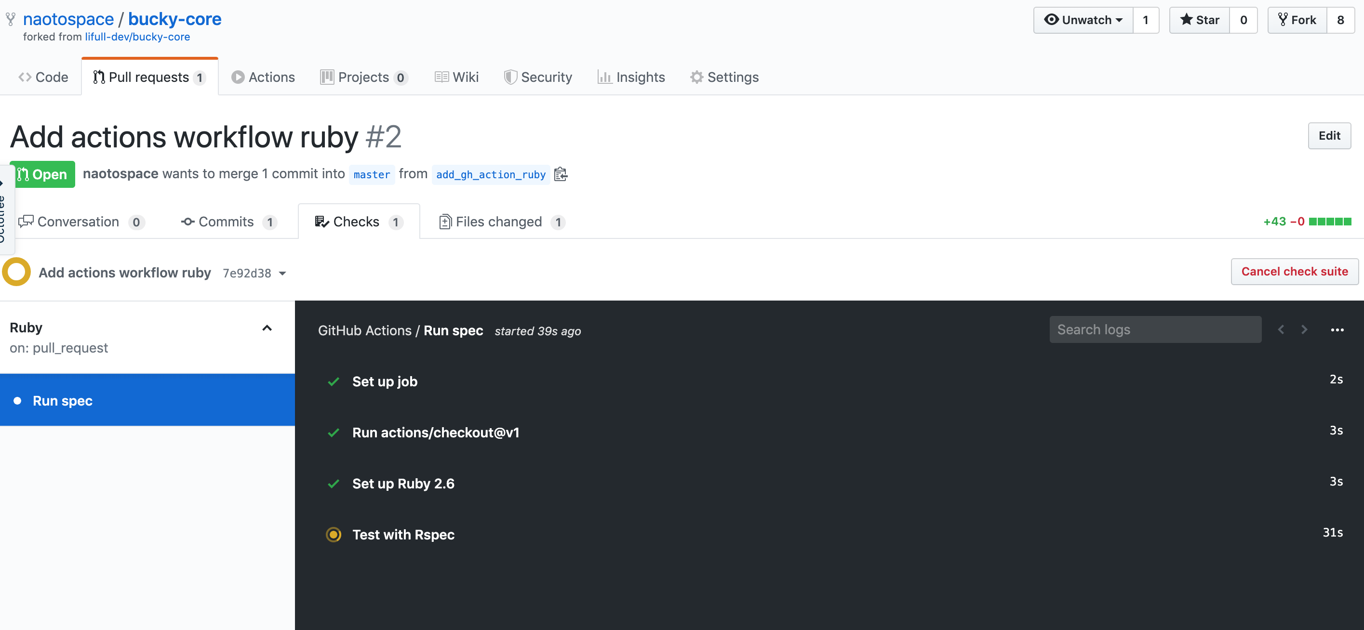Click 'started 39s ago' timestamp
The height and width of the screenshot is (630, 1364).
(537, 331)
